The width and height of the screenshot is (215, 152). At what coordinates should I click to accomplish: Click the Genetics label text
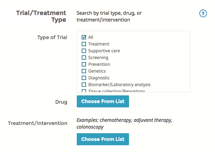[x=97, y=71]
